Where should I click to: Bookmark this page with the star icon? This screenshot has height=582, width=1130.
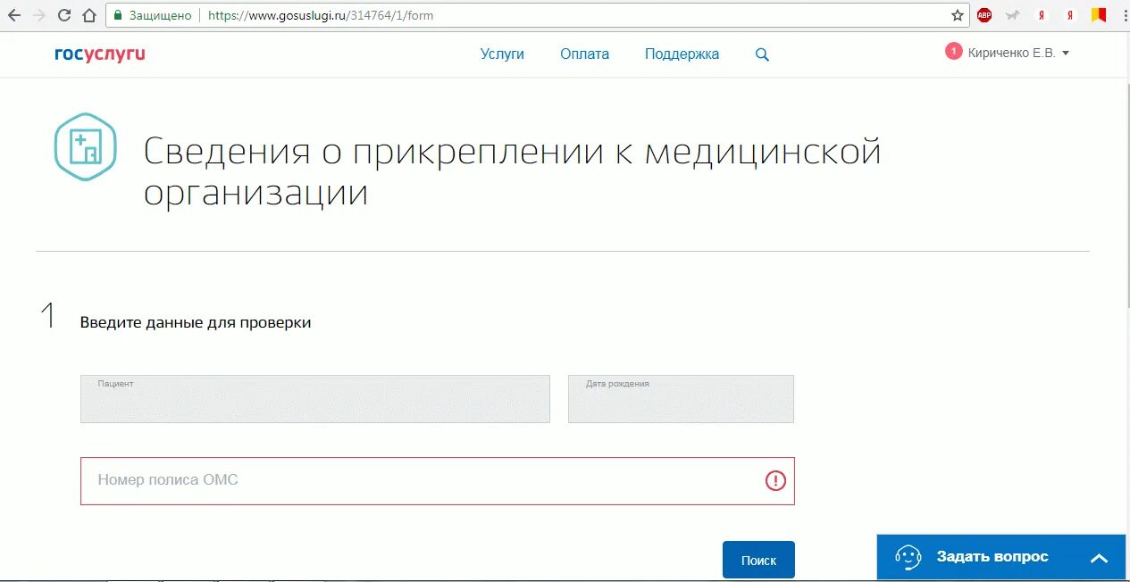[x=958, y=15]
